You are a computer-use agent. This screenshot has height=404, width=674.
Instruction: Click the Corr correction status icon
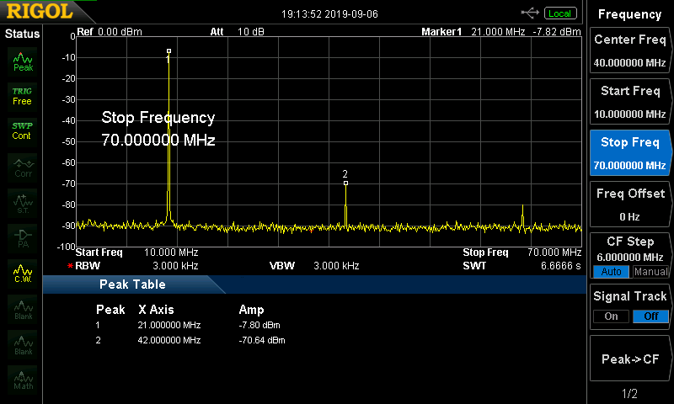pos(23,167)
